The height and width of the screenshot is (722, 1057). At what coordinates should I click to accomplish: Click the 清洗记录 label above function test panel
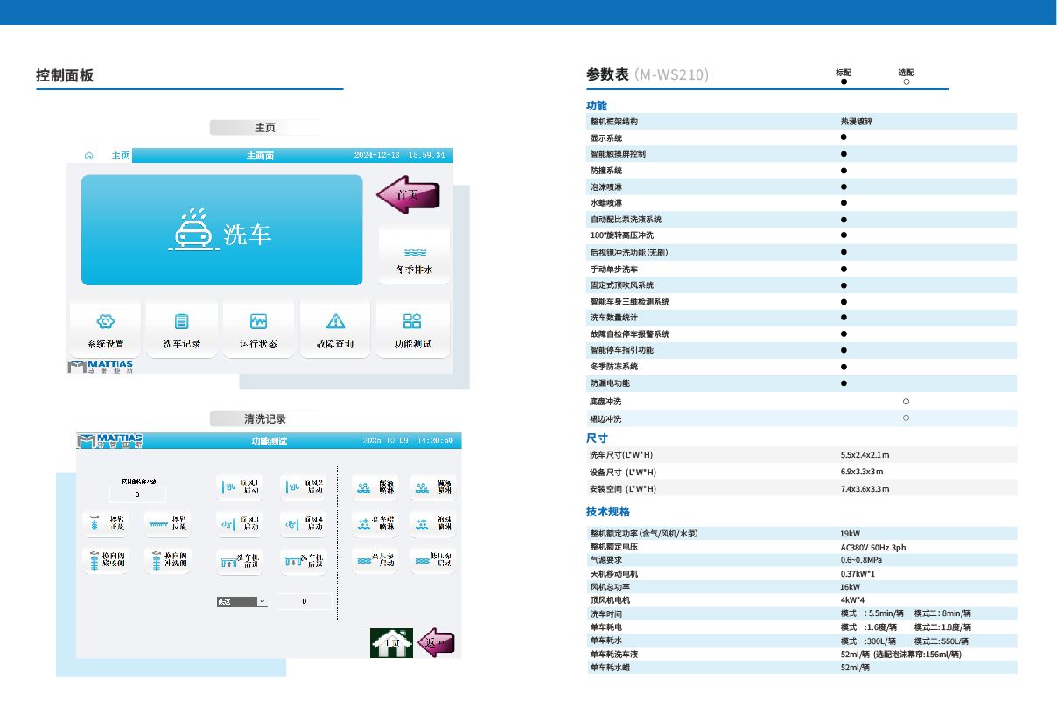pos(264,418)
